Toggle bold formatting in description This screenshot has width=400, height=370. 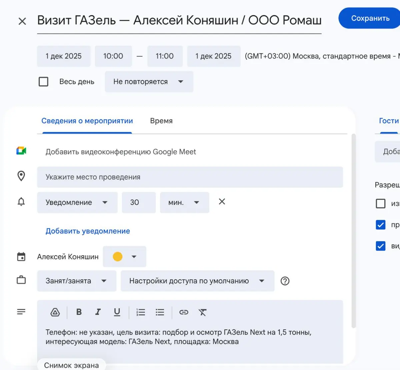79,312
